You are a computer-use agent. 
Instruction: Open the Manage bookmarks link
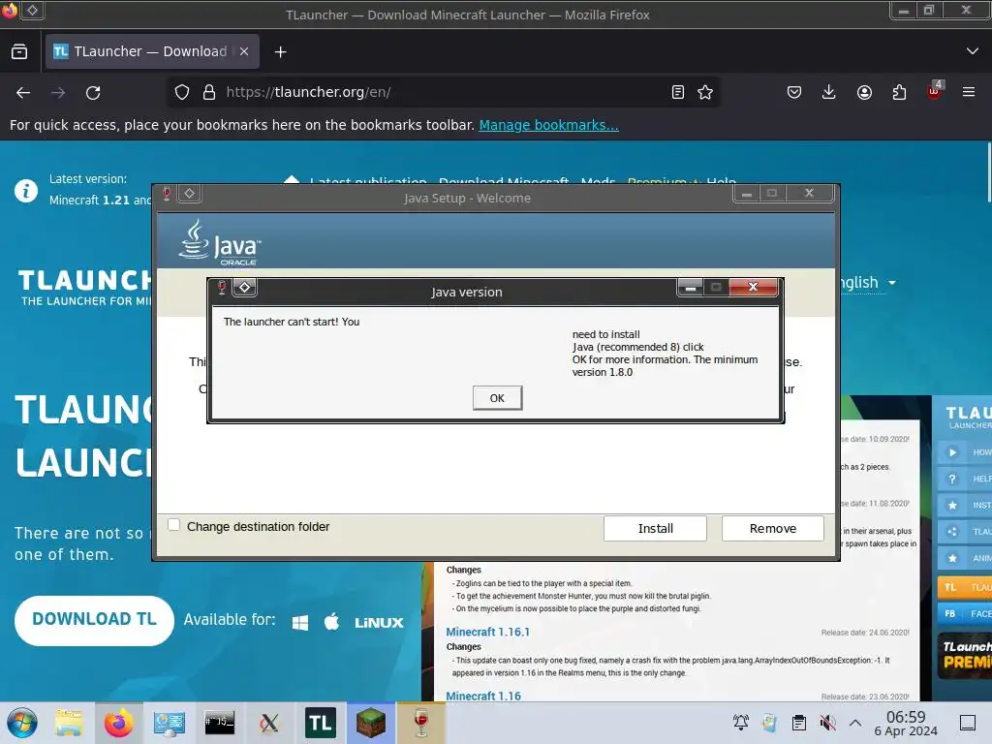[548, 125]
